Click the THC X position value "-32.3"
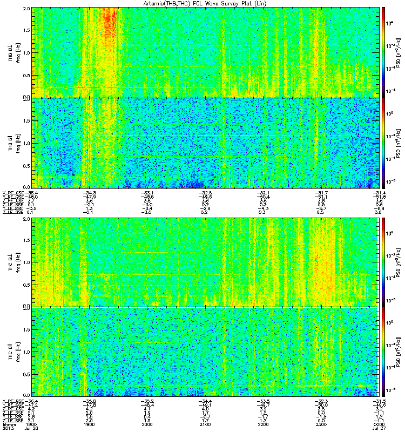The height and width of the screenshot is (432, 405). (321, 401)
